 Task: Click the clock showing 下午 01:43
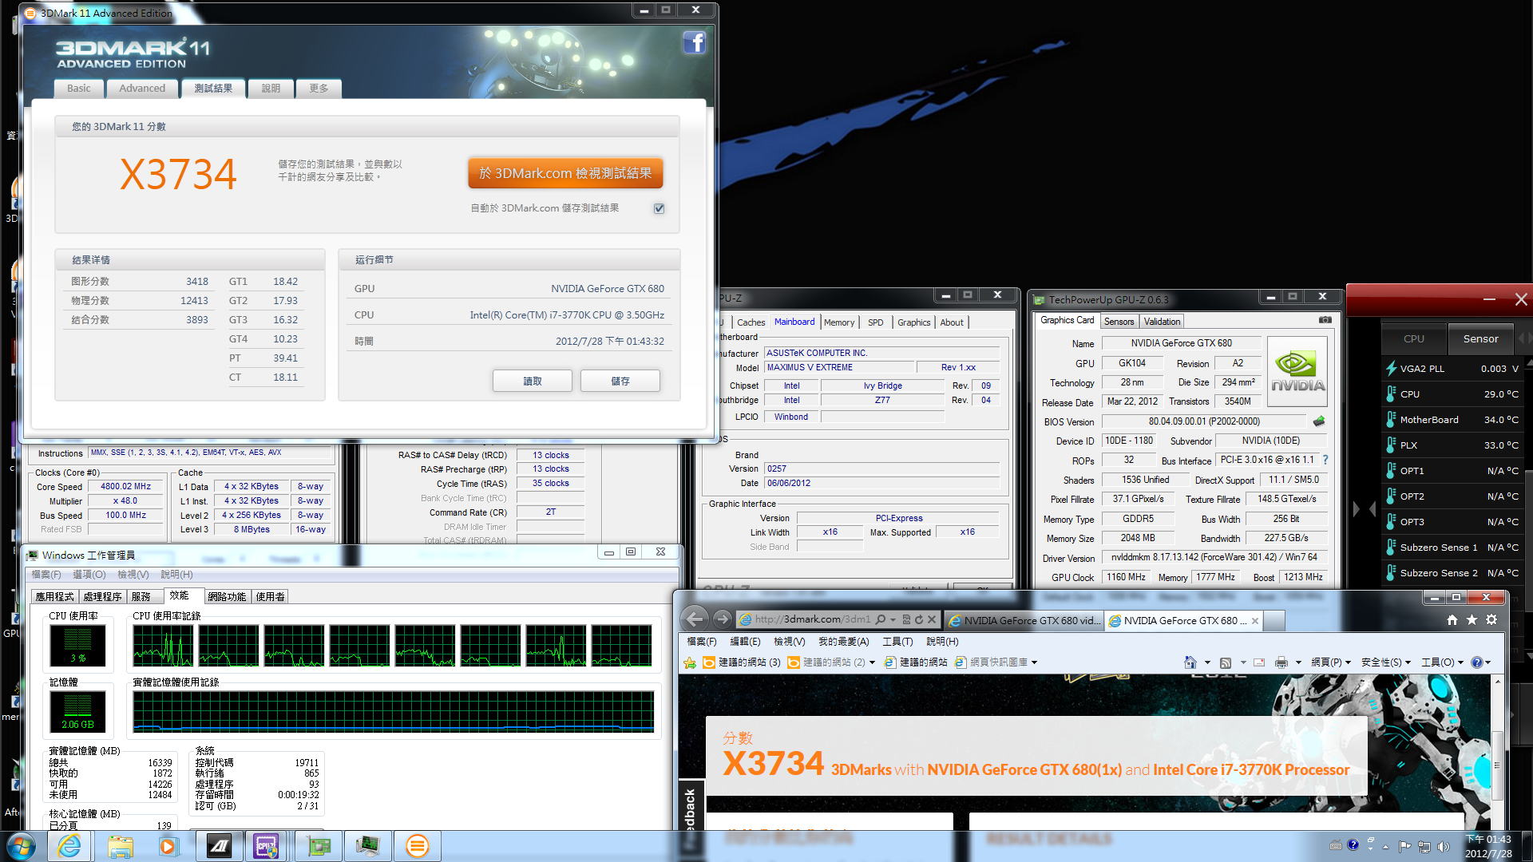(x=1487, y=840)
